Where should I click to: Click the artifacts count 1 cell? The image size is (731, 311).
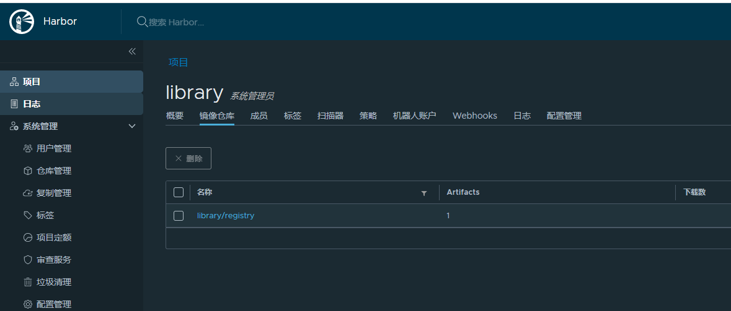coord(448,216)
